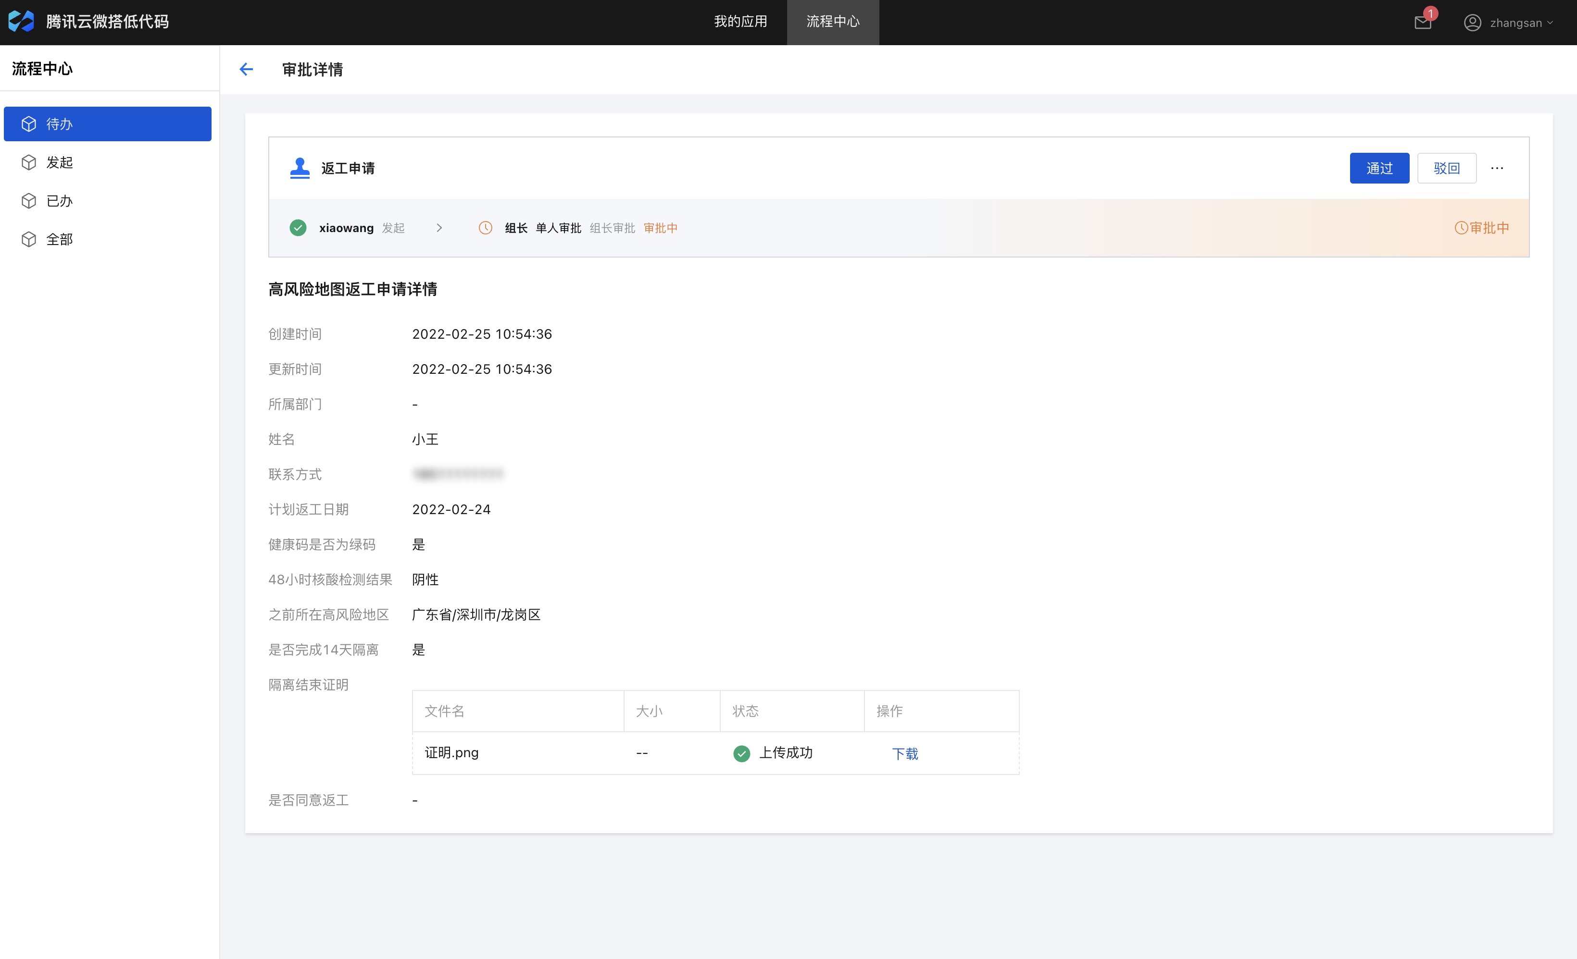This screenshot has height=959, width=1577.
Task: Open 全部 in the sidebar
Action: click(59, 239)
